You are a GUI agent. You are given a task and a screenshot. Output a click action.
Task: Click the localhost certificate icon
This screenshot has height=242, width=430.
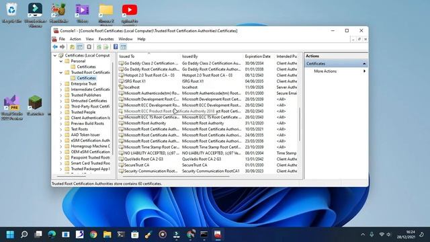pos(121,87)
